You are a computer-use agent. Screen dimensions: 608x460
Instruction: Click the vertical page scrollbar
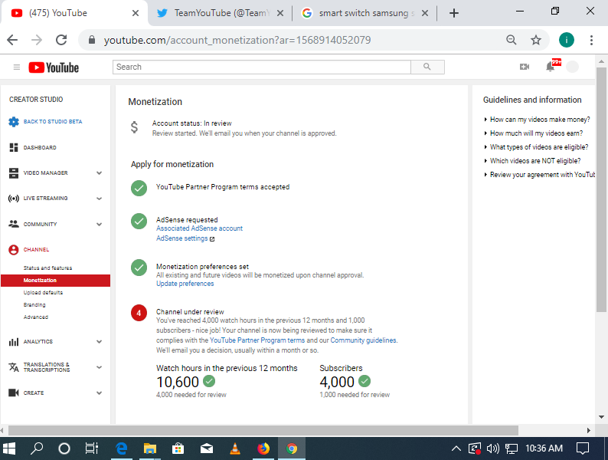(x=601, y=189)
